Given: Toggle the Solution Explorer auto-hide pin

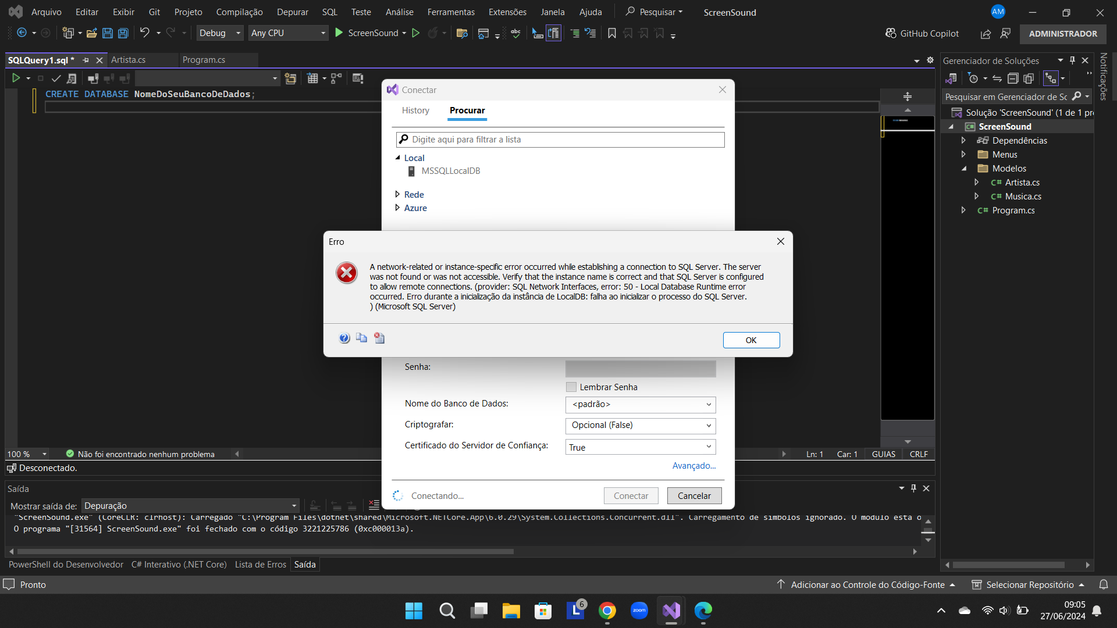Looking at the screenshot, I should pos(1072,60).
